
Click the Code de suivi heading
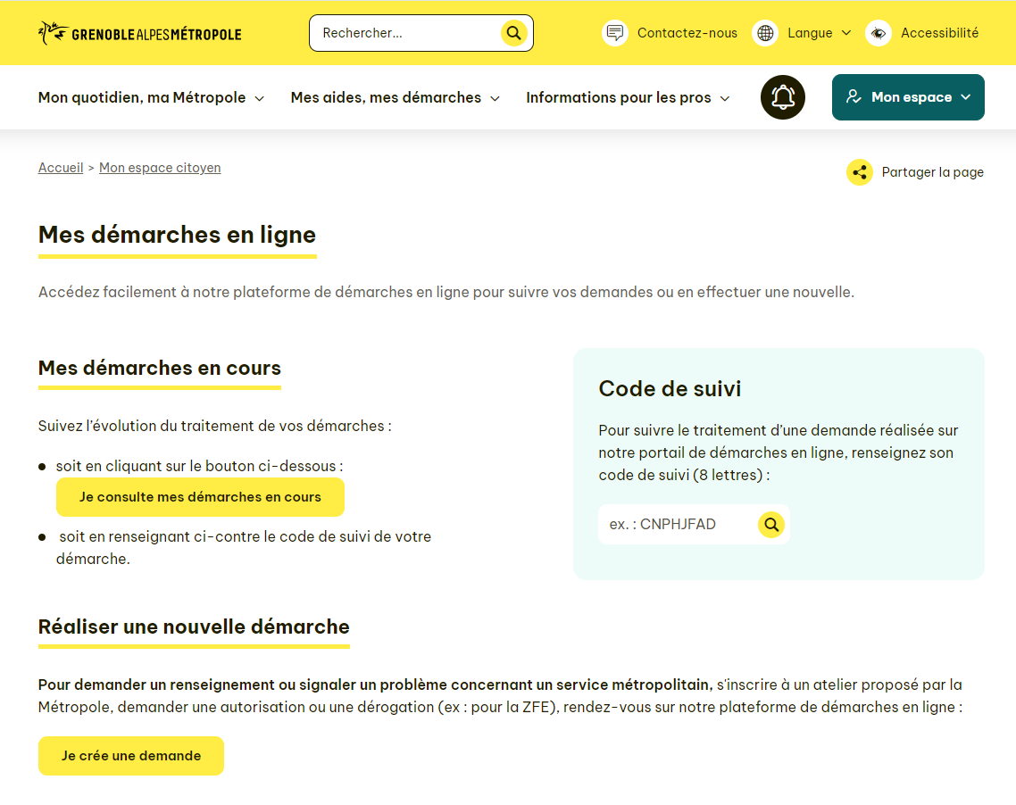(x=670, y=388)
